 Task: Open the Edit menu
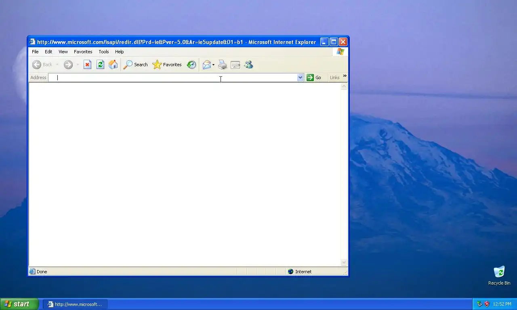48,52
